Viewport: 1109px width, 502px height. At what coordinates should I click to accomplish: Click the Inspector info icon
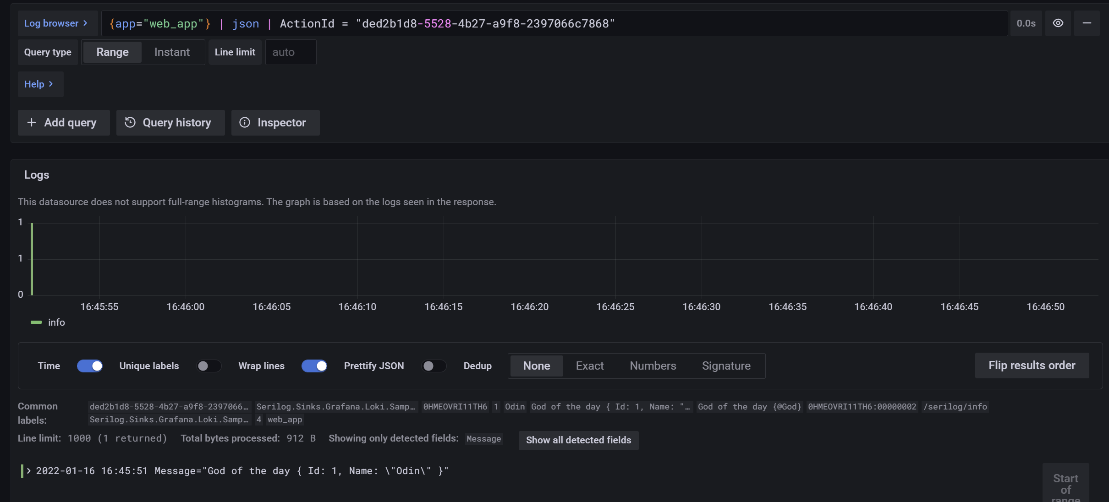(245, 123)
